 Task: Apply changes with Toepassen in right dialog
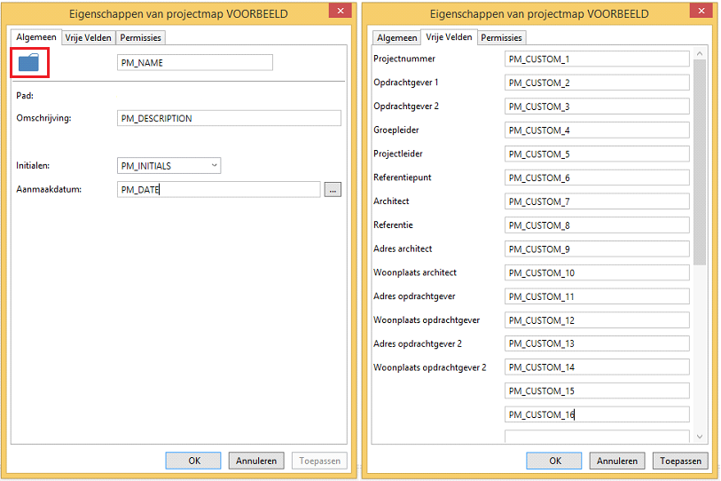[680, 461]
